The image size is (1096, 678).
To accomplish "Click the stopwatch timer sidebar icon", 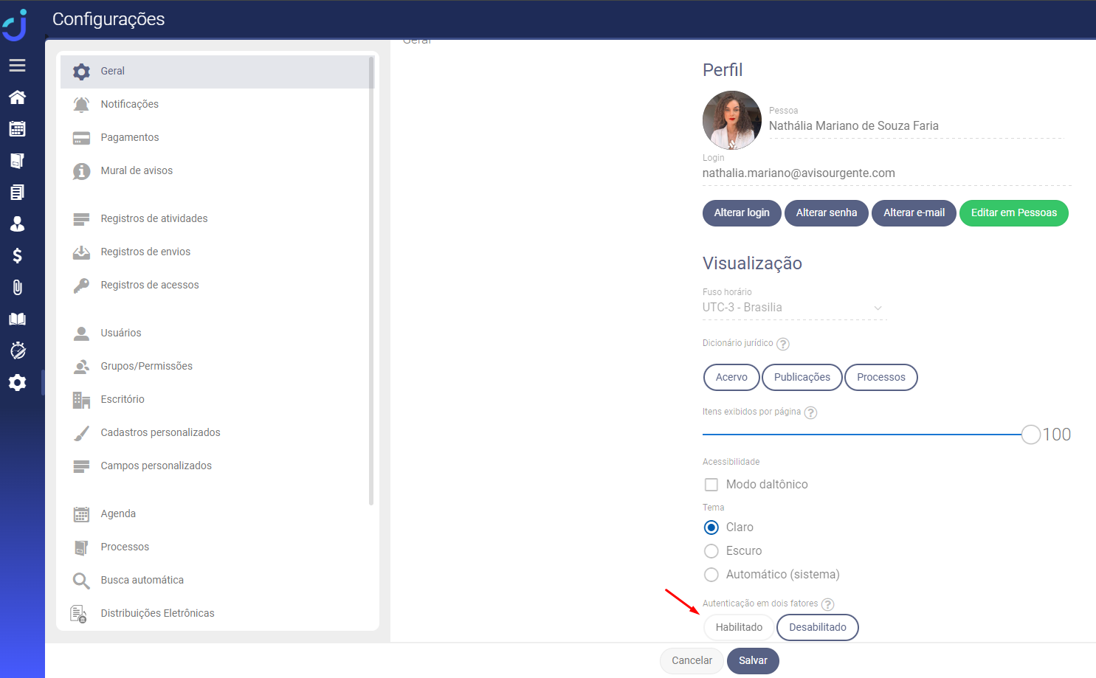I will [x=18, y=350].
